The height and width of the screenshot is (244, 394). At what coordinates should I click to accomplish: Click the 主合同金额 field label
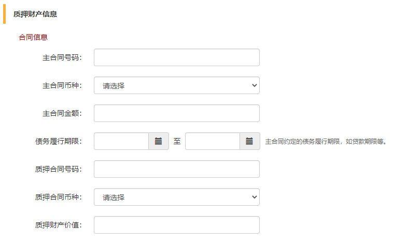click(62, 113)
